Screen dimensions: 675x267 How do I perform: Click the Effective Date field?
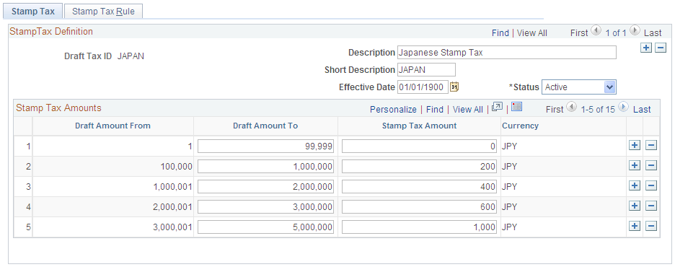[423, 87]
